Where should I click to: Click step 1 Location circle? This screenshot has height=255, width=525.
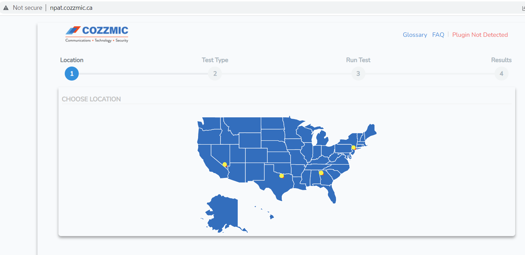[72, 74]
